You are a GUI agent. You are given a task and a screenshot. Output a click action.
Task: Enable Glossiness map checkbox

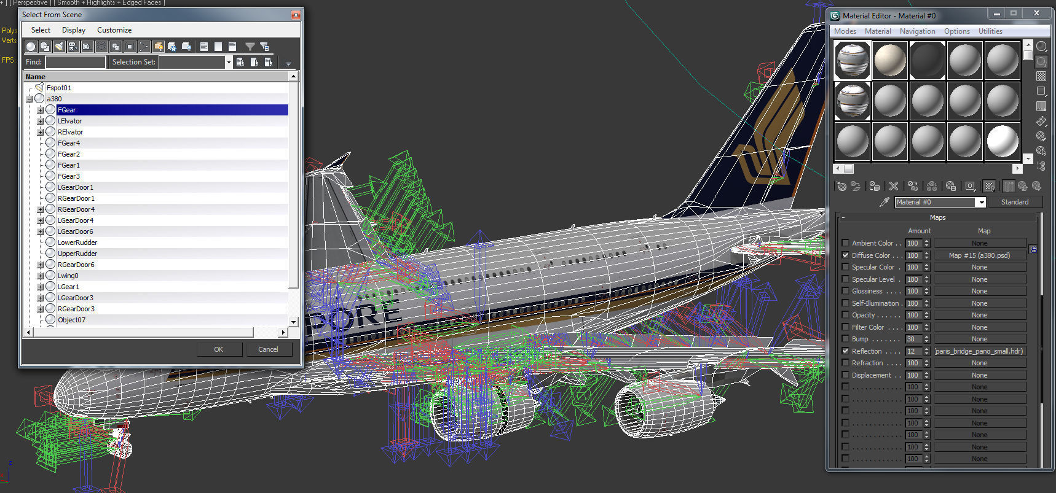[845, 291]
